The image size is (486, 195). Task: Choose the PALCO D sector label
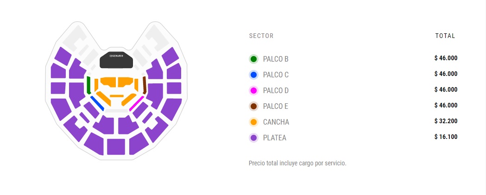pos(276,90)
